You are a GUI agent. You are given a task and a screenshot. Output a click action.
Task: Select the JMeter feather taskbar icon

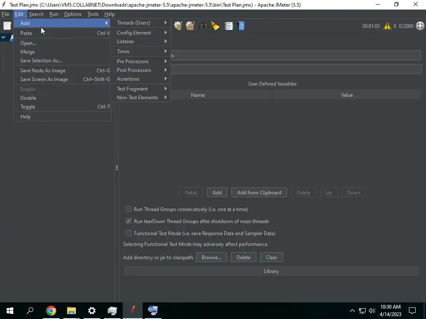pyautogui.click(x=133, y=311)
